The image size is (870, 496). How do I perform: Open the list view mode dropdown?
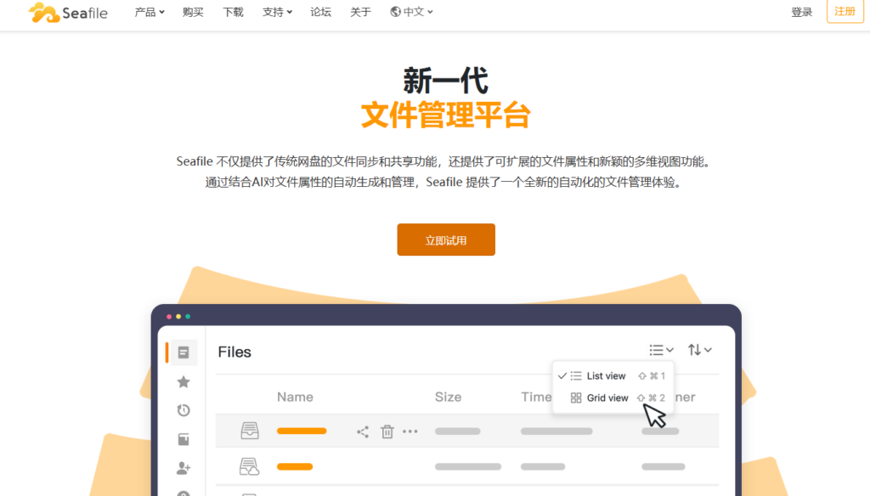coord(661,350)
